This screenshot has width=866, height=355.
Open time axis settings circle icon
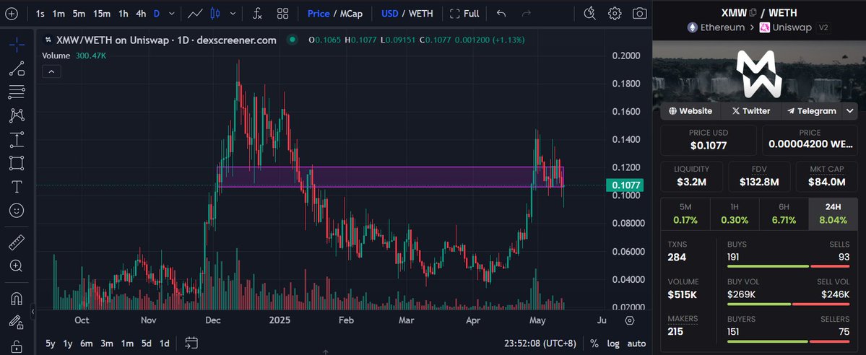click(x=630, y=320)
